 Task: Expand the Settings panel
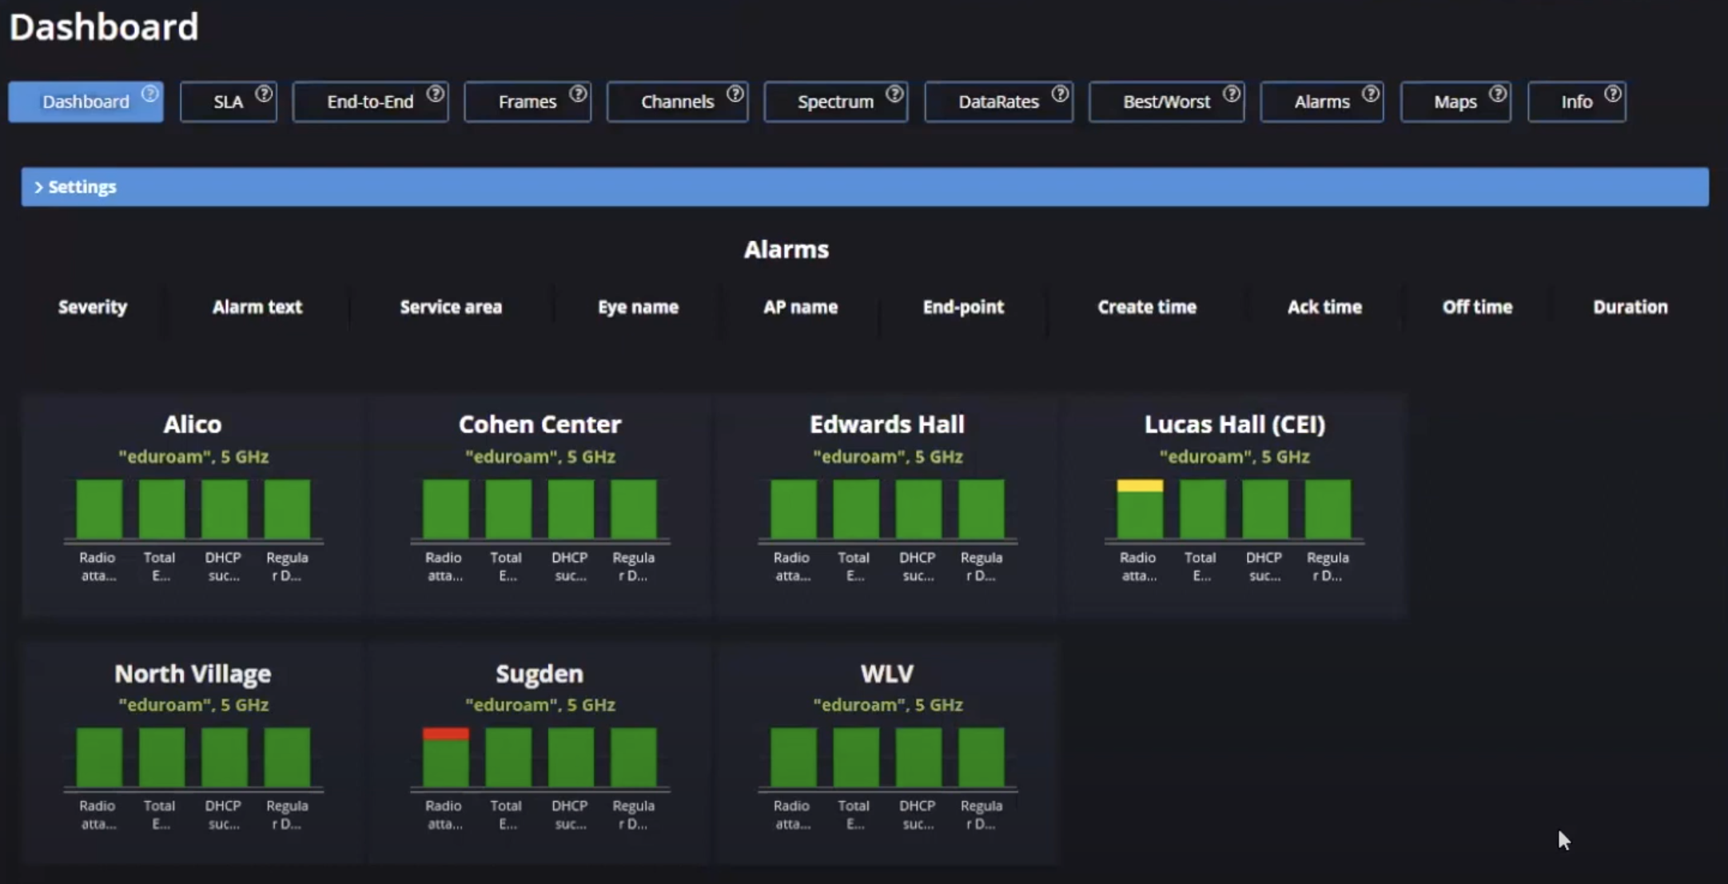(81, 186)
